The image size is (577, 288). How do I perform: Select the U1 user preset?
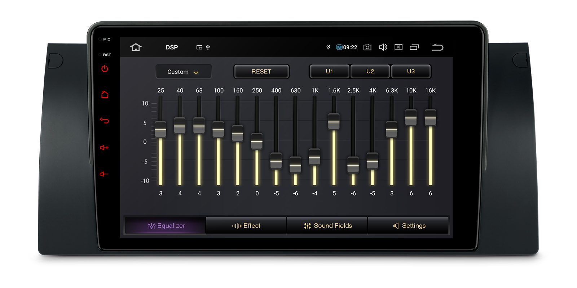click(x=329, y=71)
